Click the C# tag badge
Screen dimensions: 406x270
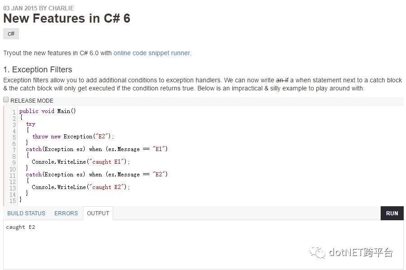(x=11, y=33)
